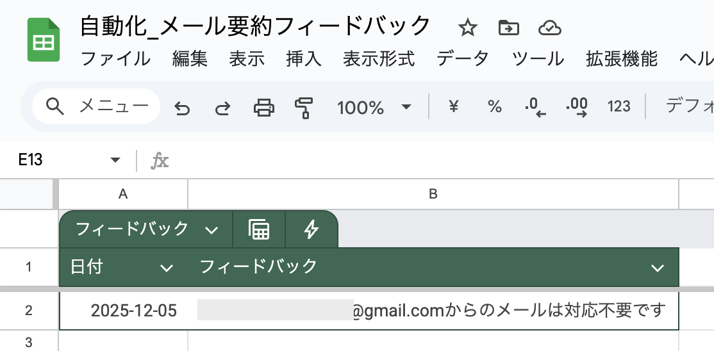Select row 3 header

point(29,341)
